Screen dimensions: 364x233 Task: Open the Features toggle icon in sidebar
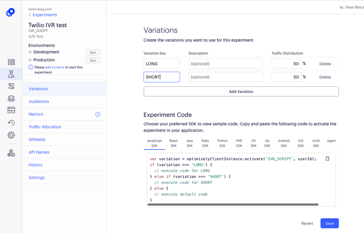[11, 86]
